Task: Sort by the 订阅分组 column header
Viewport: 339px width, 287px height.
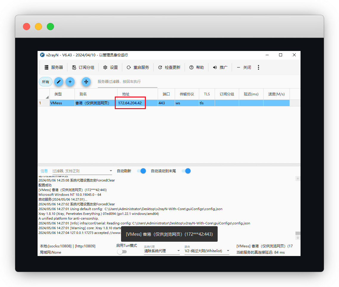Action: pos(227,94)
